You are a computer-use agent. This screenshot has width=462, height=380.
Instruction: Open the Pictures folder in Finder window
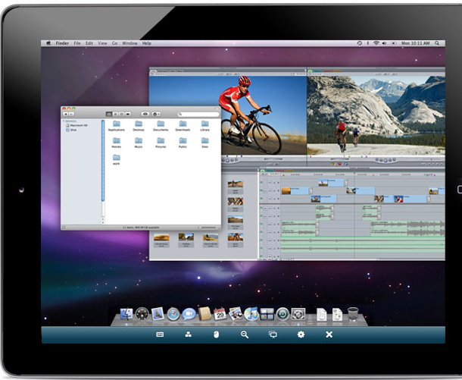pyautogui.click(x=161, y=143)
